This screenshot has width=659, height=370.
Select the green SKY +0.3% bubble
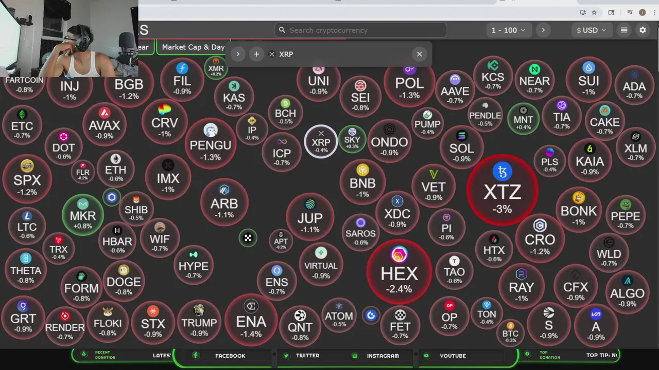coord(352,139)
